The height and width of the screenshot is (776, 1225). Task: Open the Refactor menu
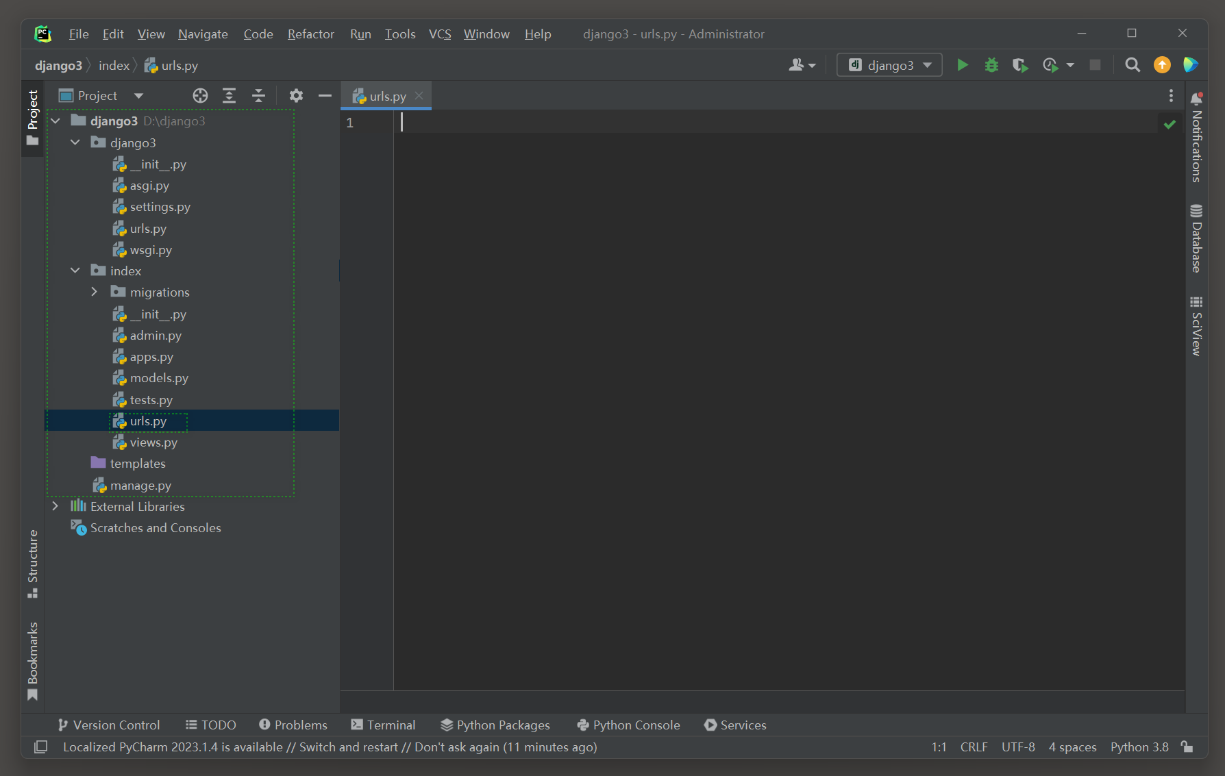pos(310,34)
